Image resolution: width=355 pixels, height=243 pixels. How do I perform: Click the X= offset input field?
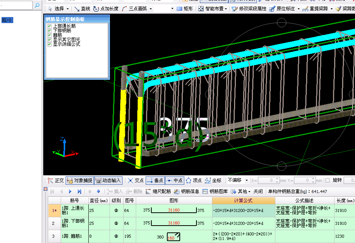[x=267, y=181]
